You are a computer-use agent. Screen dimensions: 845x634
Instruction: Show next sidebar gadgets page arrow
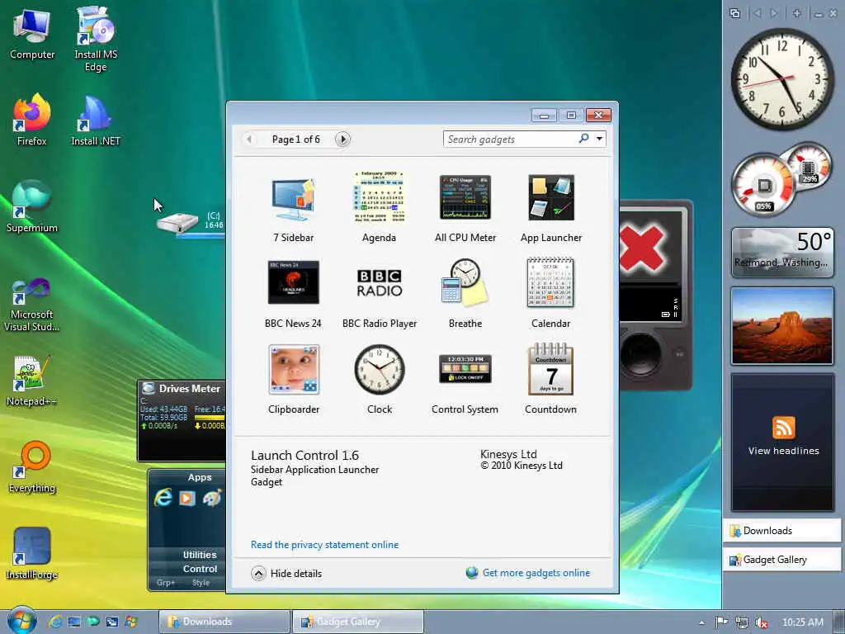coord(774,13)
